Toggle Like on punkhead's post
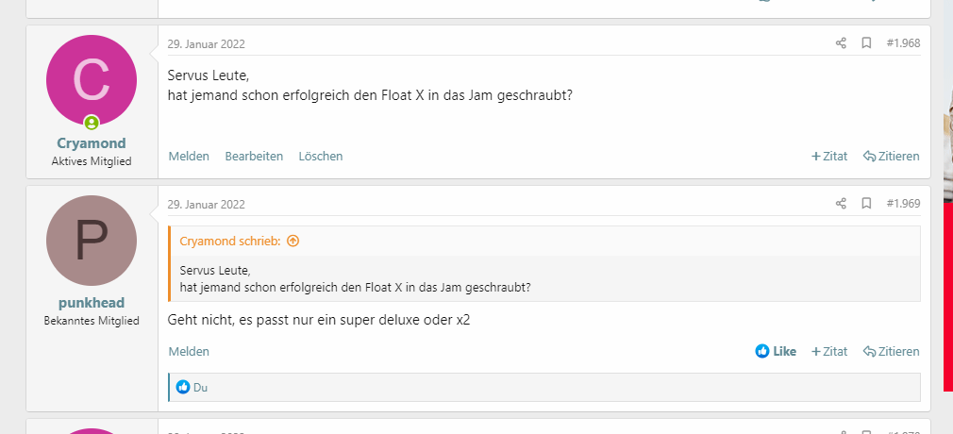Screen dimensions: 953x434 [776, 351]
